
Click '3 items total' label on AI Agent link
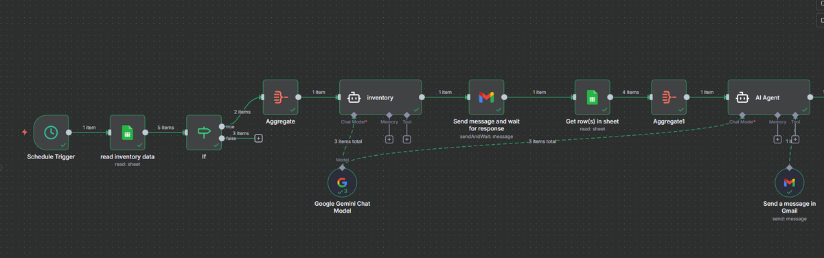coord(542,141)
